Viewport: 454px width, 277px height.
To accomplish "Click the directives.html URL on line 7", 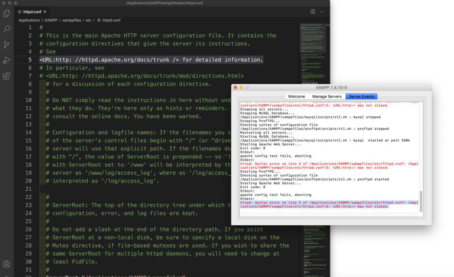I will [x=145, y=76].
